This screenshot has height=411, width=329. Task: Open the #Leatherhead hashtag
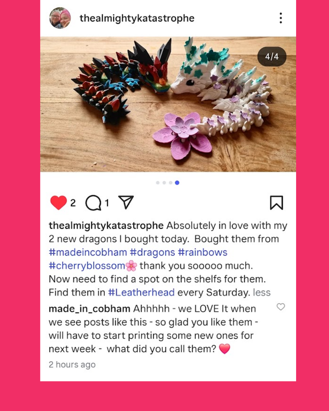coord(141,292)
